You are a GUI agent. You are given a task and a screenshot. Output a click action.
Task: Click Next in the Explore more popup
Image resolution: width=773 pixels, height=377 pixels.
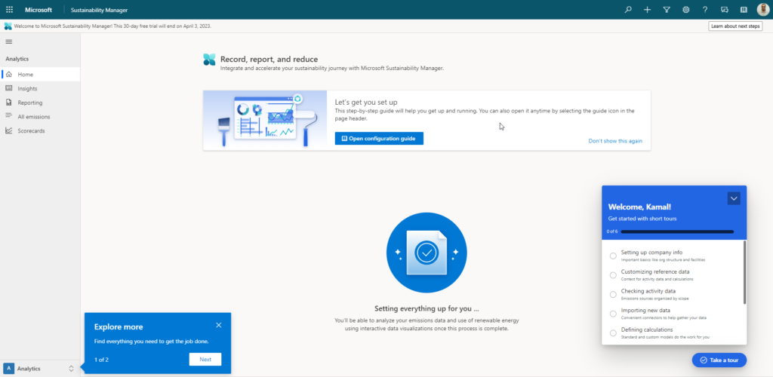tap(205, 360)
